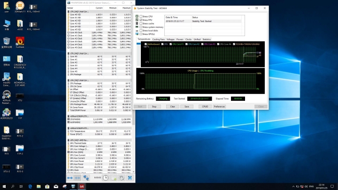Open the 3DMark 11 desktop shortcut
338x190 pixels.
point(20,7)
